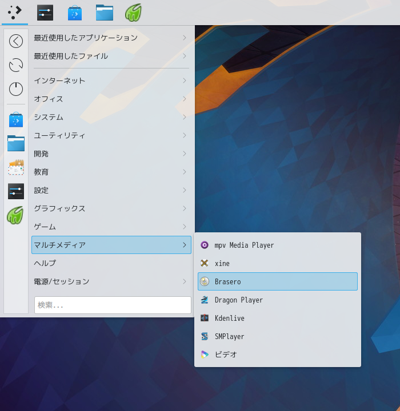Open Dolphin file manager from the top panel

[105, 13]
